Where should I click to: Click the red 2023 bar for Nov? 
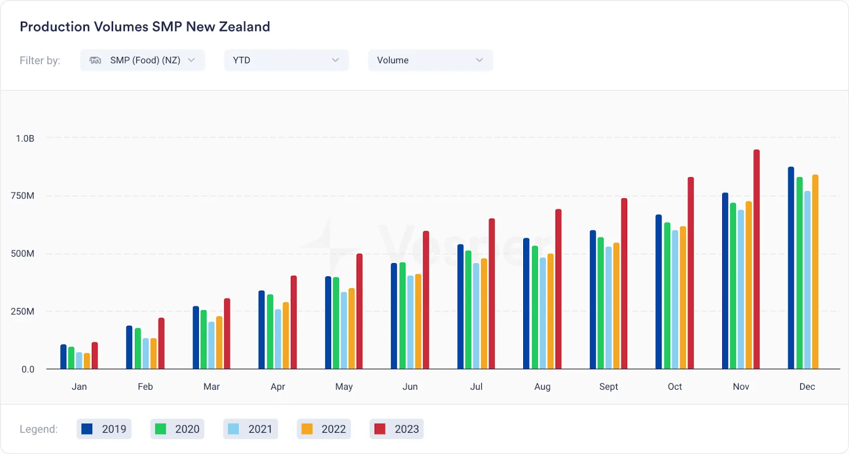pyautogui.click(x=757, y=259)
